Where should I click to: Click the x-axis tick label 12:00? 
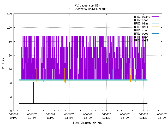(x=88, y=118)
